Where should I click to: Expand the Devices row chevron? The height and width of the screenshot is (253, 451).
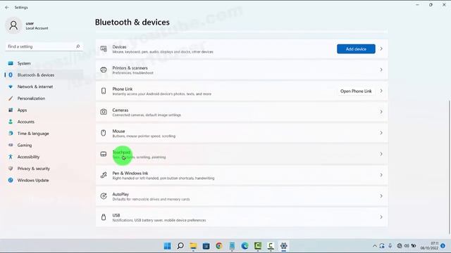tap(381, 48)
